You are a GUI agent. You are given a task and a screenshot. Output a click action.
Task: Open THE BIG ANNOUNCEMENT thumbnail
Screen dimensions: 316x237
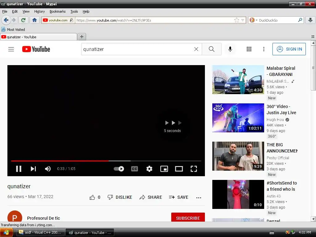(x=238, y=156)
